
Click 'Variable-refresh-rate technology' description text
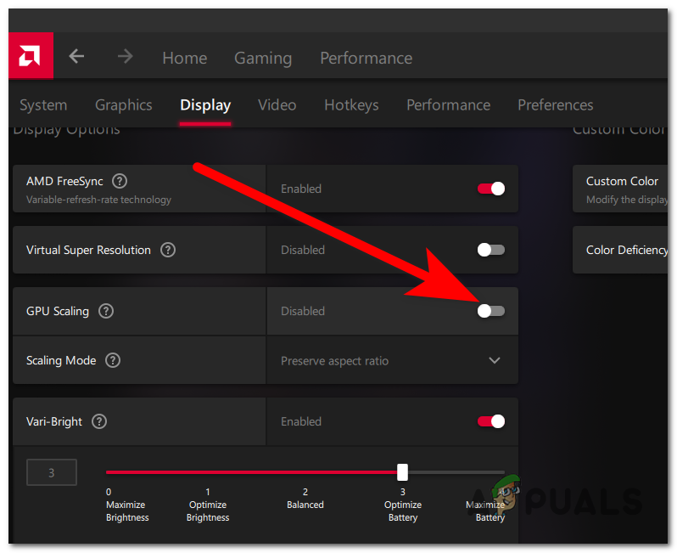coord(98,200)
